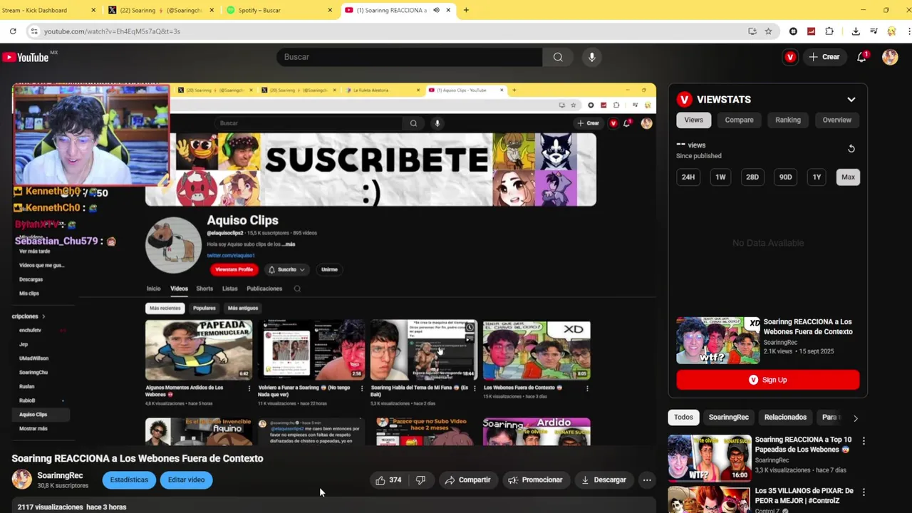Refresh the ViewStats panel data
The width and height of the screenshot is (912, 513).
pyautogui.click(x=851, y=149)
